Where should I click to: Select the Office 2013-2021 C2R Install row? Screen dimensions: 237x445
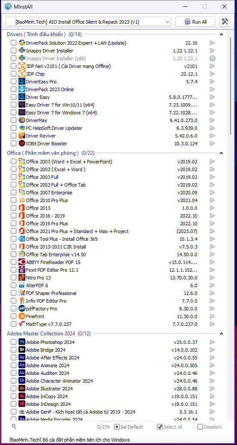click(55, 247)
